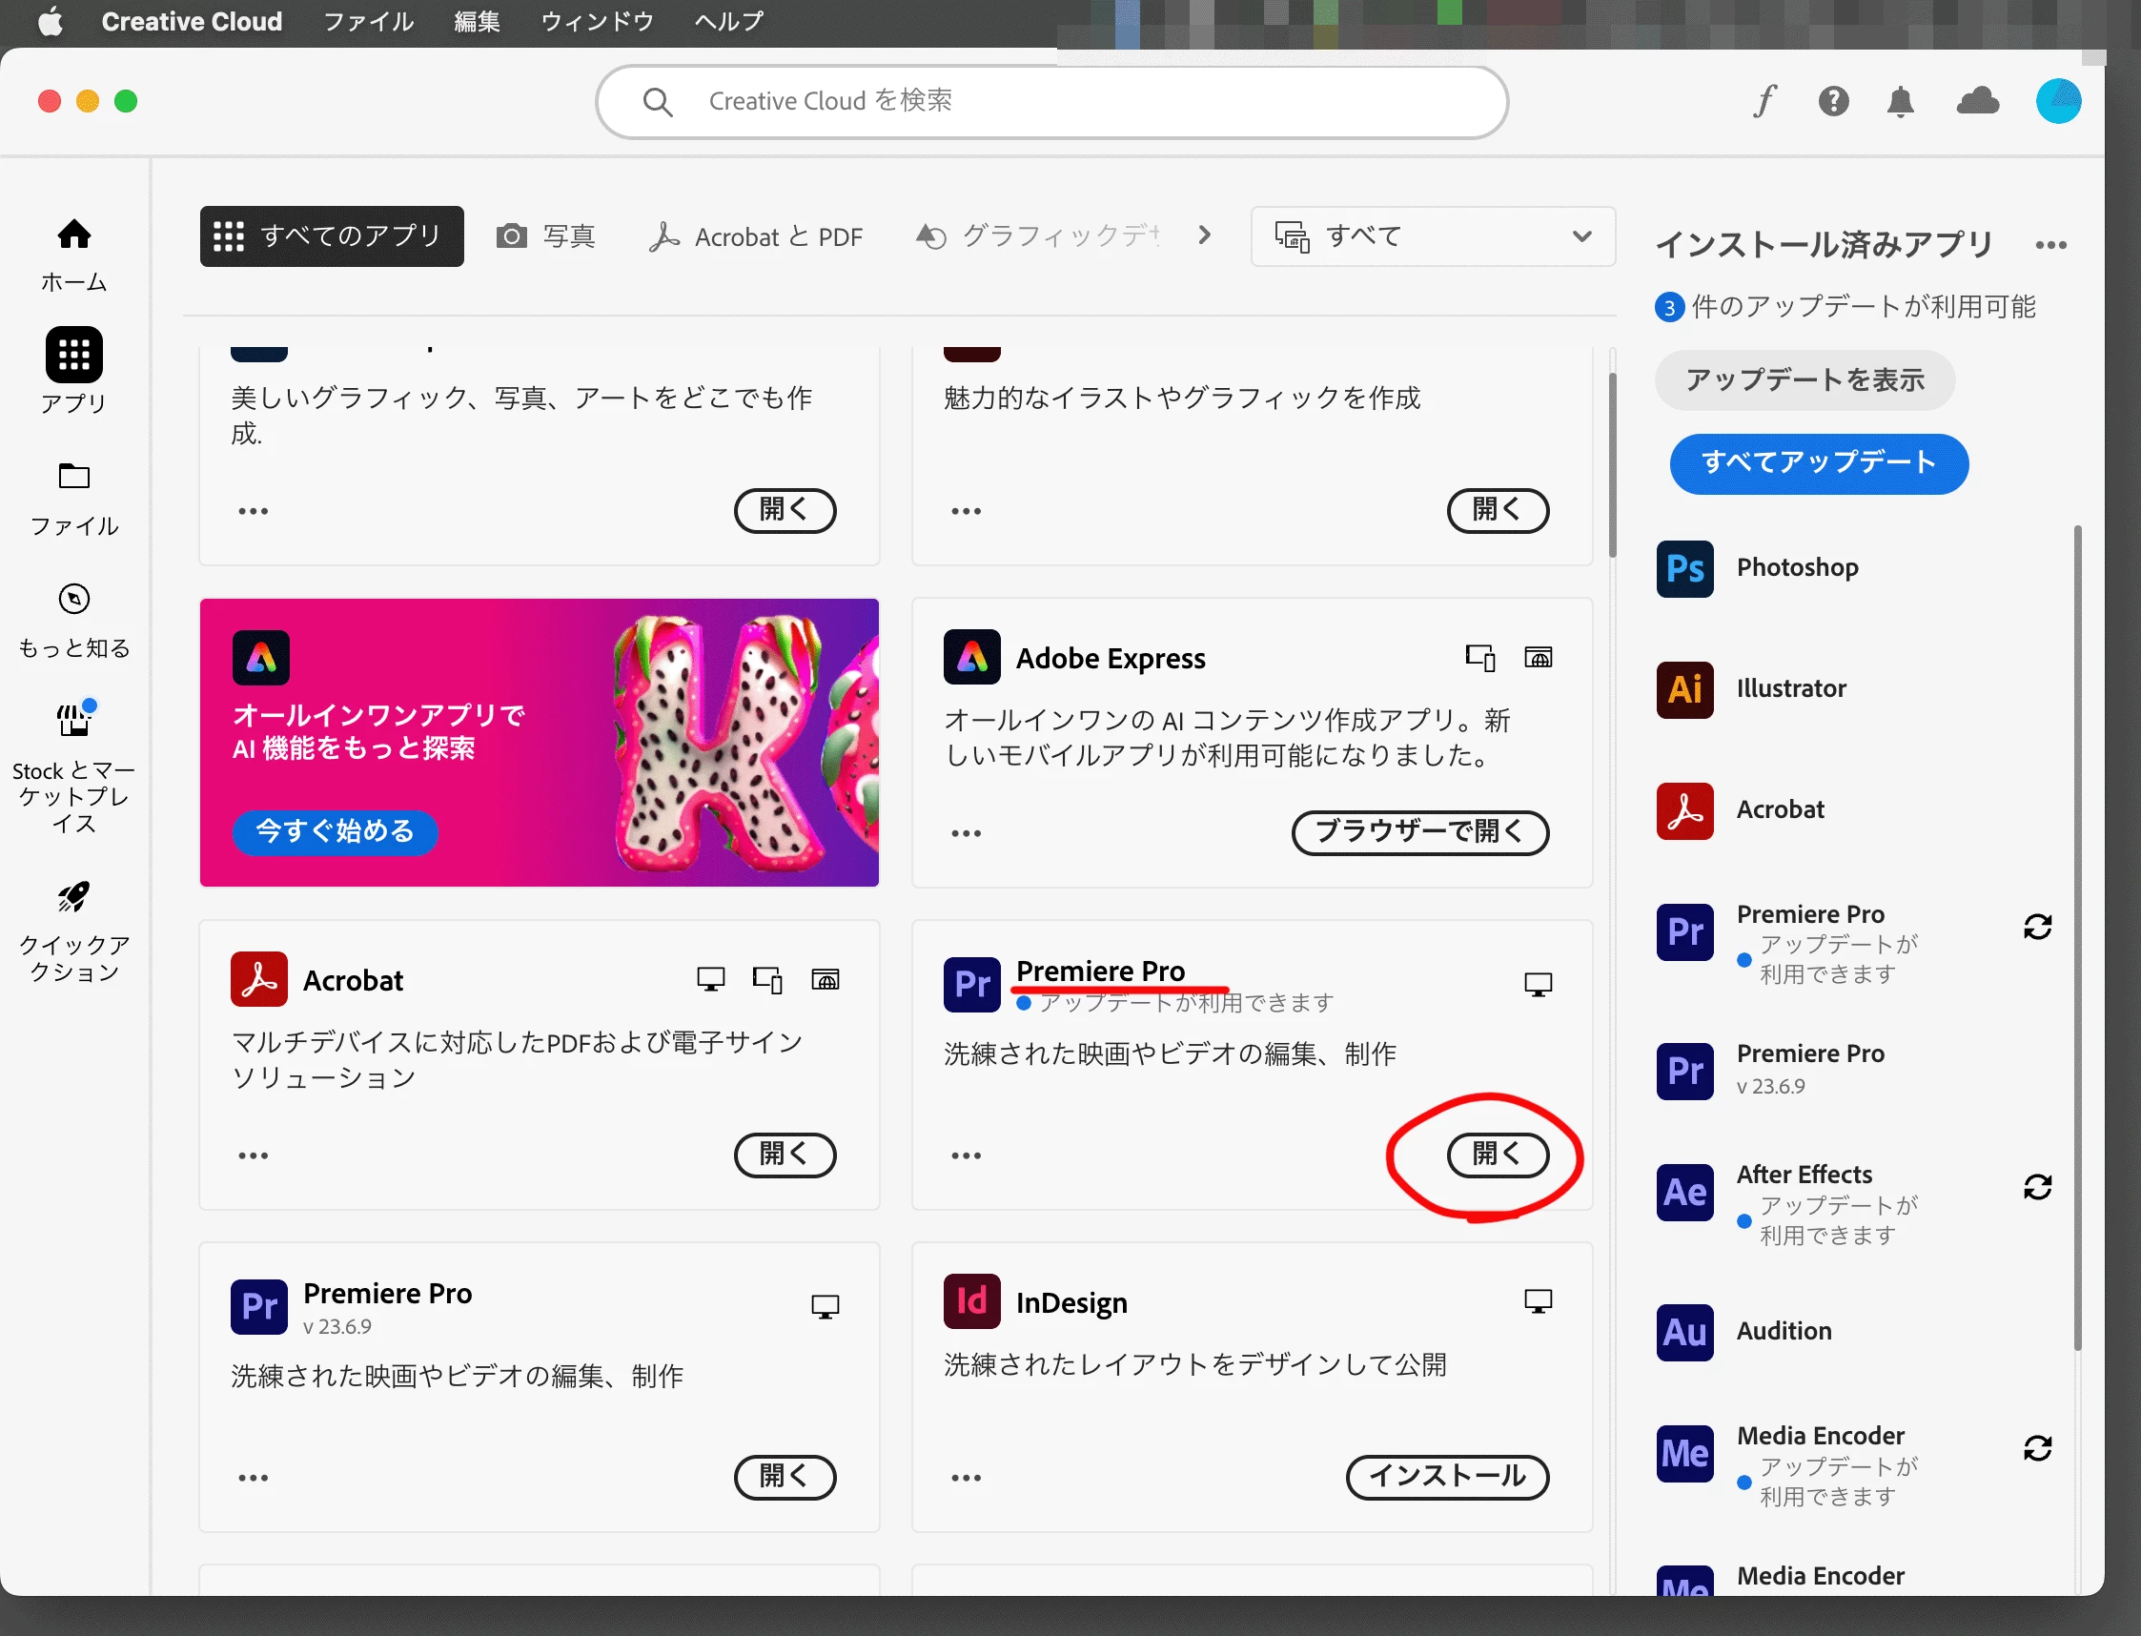Screen dimensions: 2141x1636
Task: Click the Adobe Express promo banner image
Action: [x=539, y=742]
